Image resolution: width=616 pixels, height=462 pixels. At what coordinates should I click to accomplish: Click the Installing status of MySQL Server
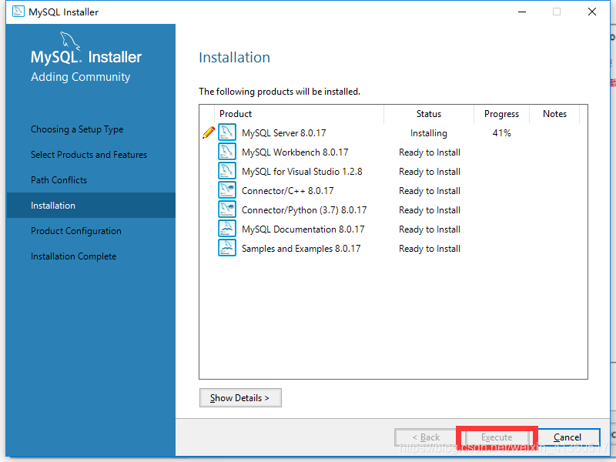(x=429, y=133)
